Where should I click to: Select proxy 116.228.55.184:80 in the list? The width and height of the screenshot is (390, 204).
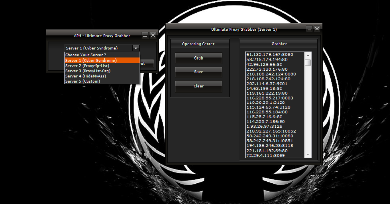[x=267, y=112]
